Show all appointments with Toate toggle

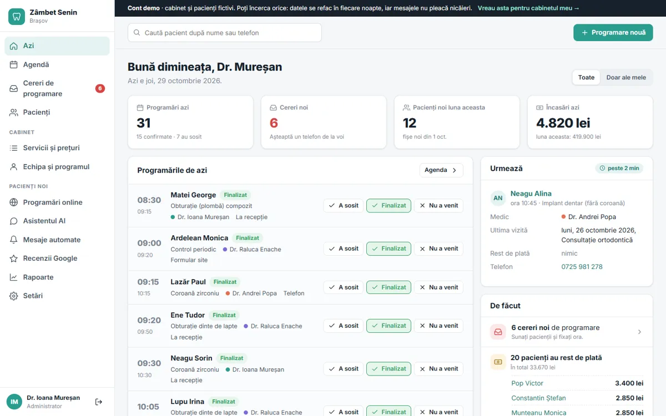pyautogui.click(x=586, y=78)
